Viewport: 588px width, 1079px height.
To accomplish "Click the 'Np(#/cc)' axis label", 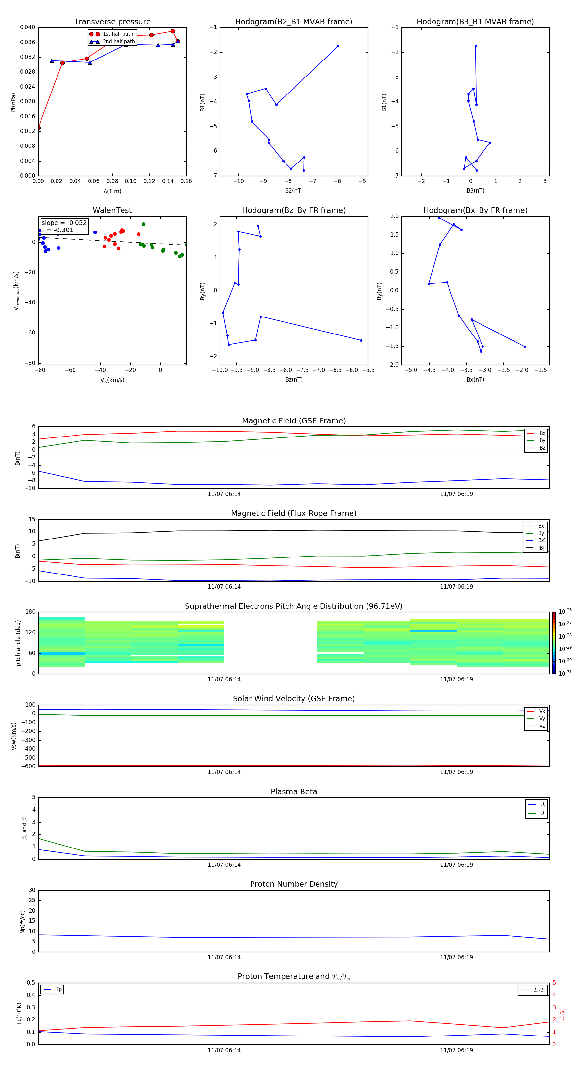I will (22, 921).
